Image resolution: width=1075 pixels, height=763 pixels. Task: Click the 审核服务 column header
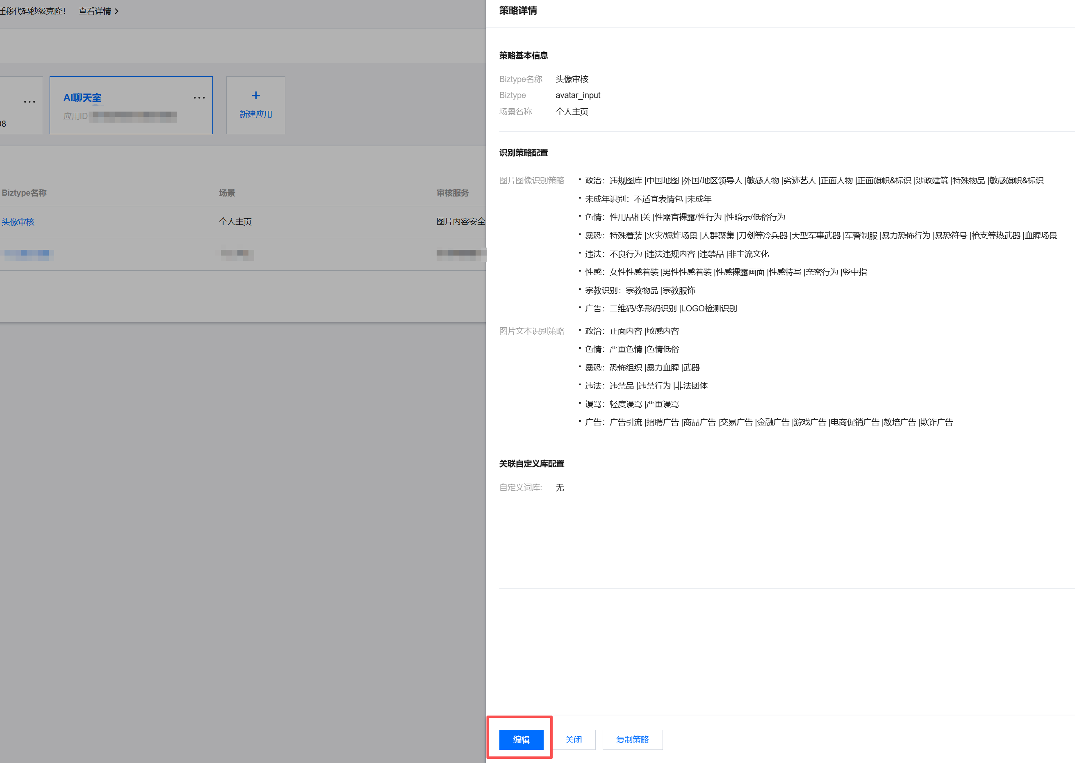(452, 193)
